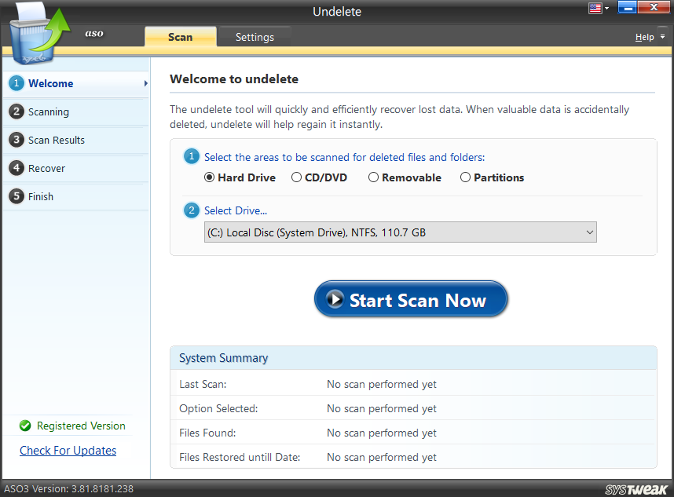Click the Systweak brand logo
Screen dimensions: 674x497
636,489
